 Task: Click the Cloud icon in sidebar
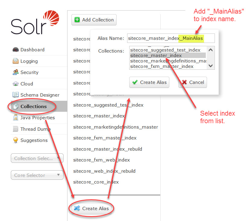tap(16, 84)
